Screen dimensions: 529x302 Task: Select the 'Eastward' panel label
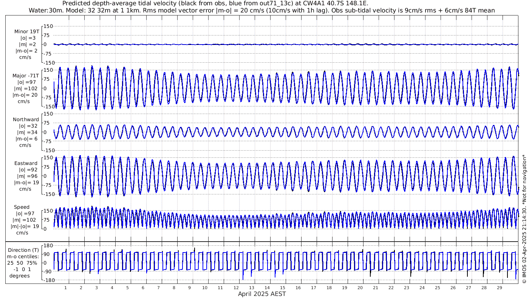[x=26, y=163]
